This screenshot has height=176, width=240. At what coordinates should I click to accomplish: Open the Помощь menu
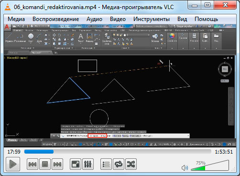[x=206, y=19]
